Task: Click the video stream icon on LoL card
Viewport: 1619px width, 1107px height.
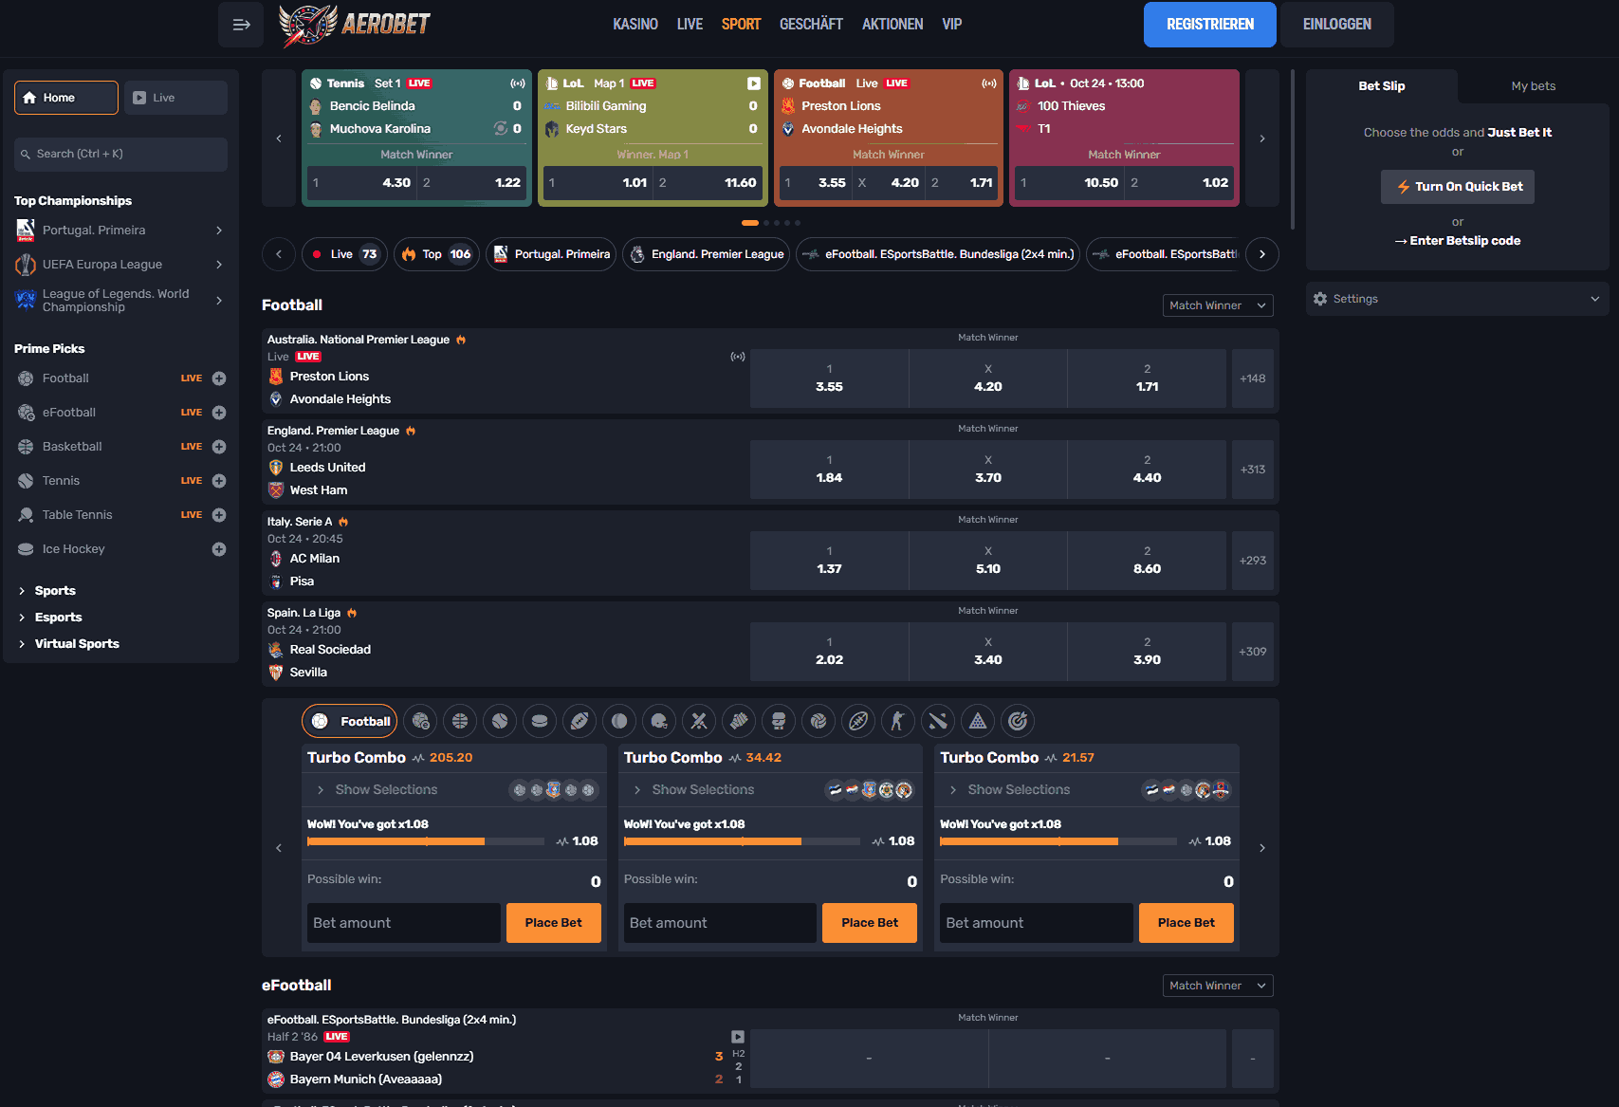Action: pyautogui.click(x=753, y=83)
